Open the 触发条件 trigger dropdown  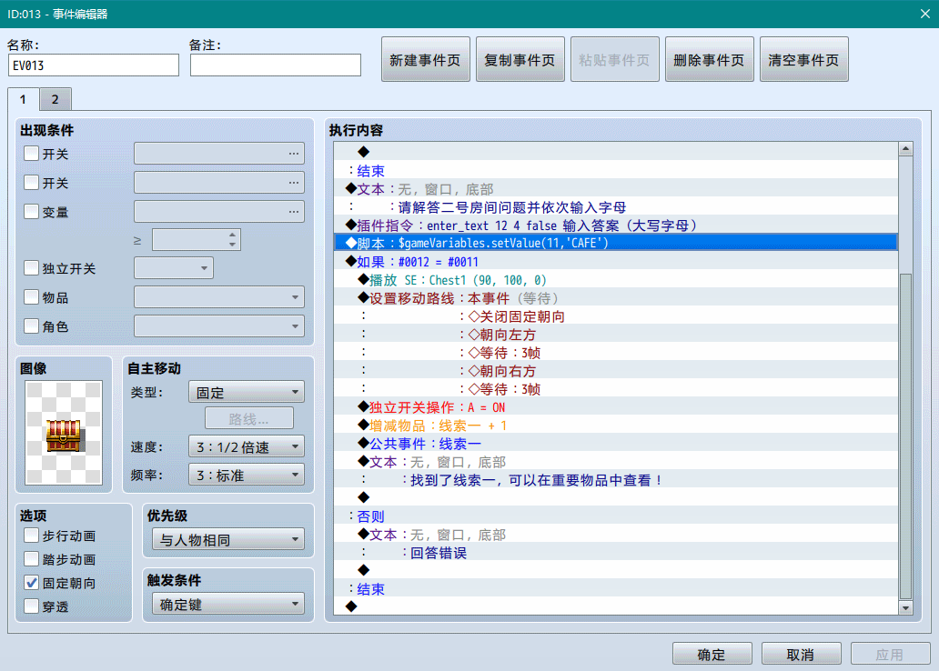click(227, 605)
